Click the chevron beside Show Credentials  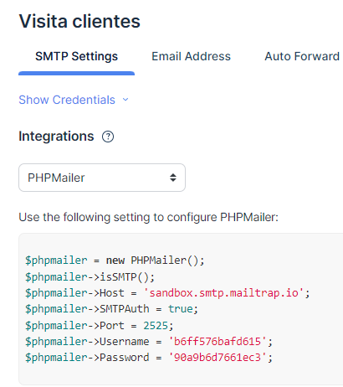tap(125, 100)
